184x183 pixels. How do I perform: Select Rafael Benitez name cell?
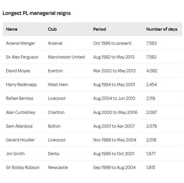pos(20,99)
